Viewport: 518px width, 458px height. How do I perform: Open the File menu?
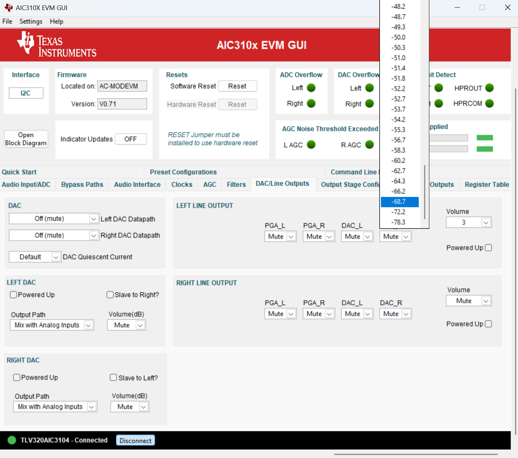7,21
